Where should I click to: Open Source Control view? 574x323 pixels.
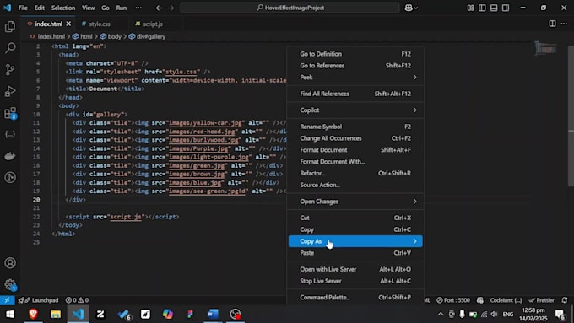click(x=10, y=69)
